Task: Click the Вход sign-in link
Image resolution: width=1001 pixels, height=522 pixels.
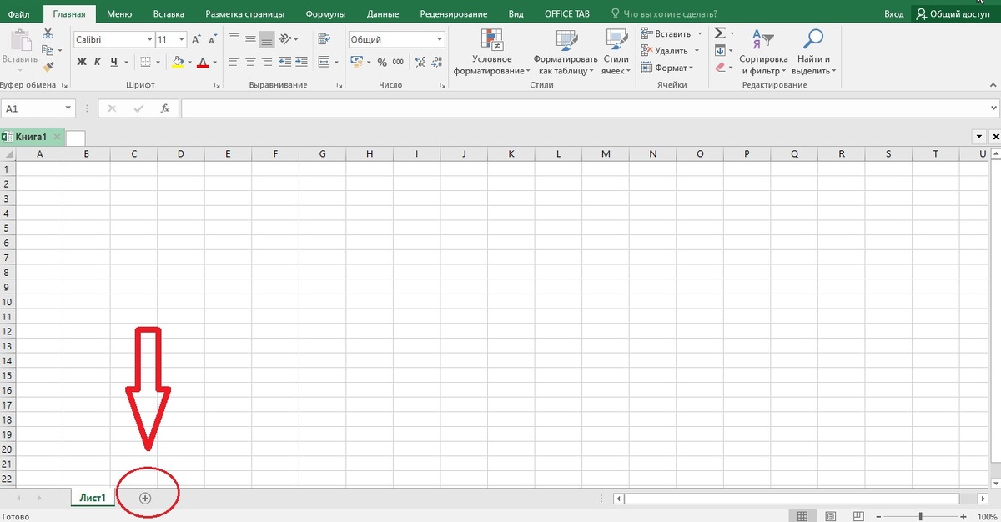Action: (893, 14)
